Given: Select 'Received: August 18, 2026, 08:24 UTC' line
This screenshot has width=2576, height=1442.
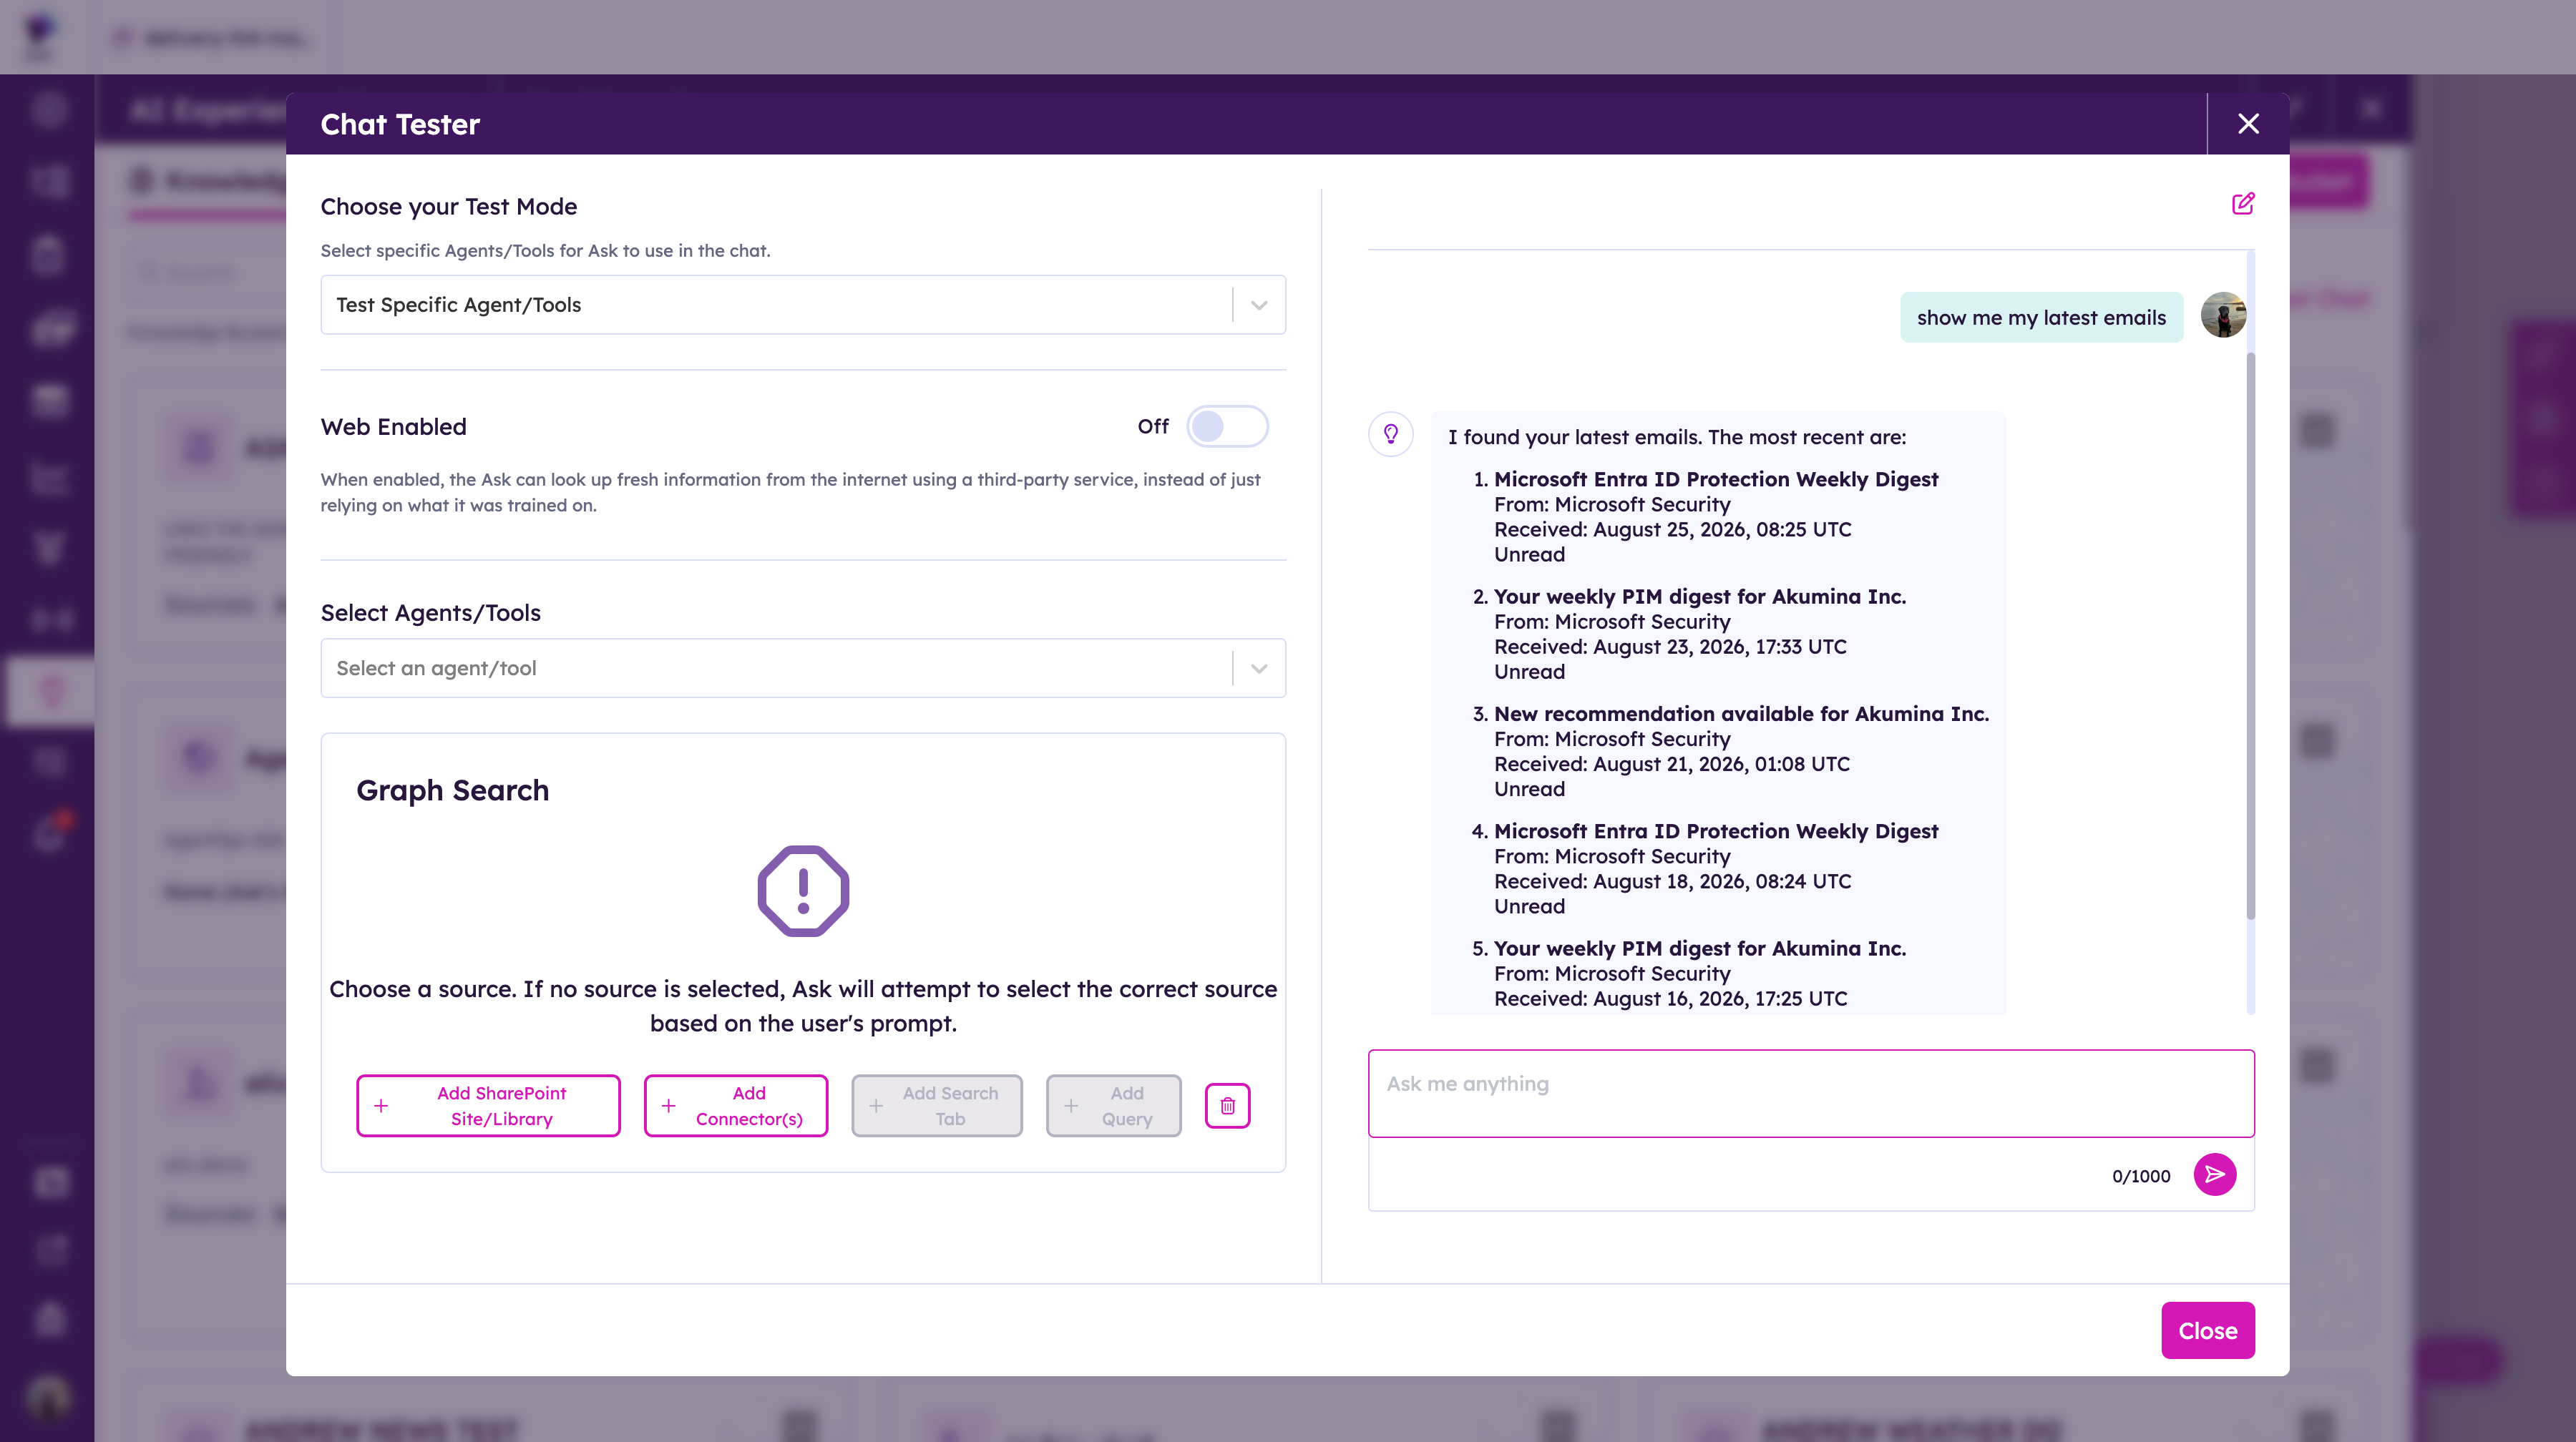Looking at the screenshot, I should click(x=1672, y=883).
